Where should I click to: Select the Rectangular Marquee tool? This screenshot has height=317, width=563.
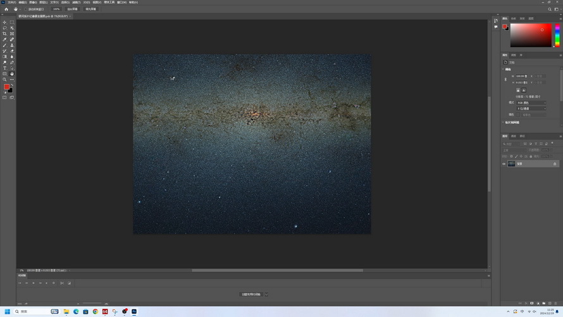[12, 22]
